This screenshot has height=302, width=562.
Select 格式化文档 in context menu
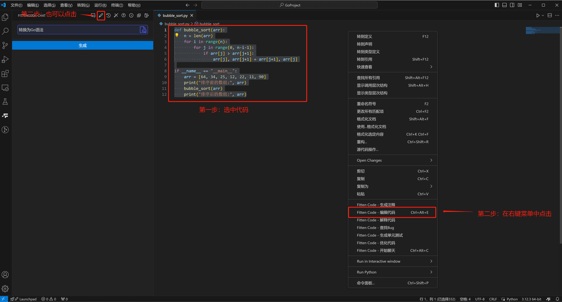click(x=393, y=119)
